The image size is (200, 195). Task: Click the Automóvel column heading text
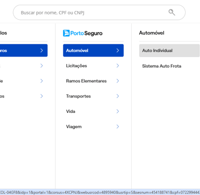click(151, 33)
